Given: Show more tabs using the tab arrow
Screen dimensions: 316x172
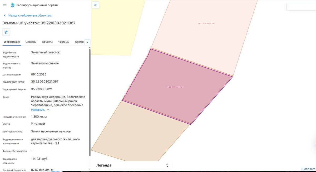Looking at the screenshot, I should [x=87, y=42].
